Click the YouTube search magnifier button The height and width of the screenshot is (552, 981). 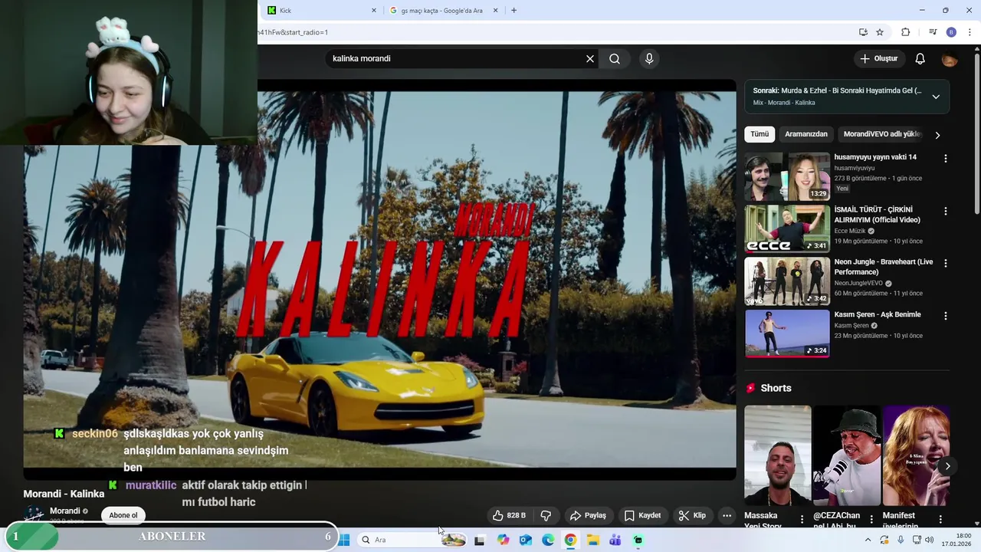coord(615,59)
